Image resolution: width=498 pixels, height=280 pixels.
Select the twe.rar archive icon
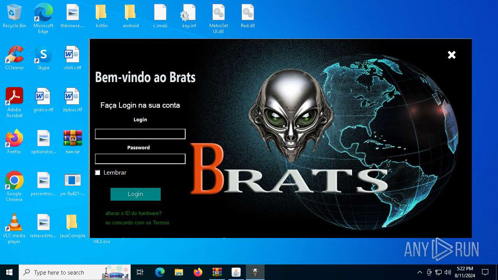(x=72, y=142)
